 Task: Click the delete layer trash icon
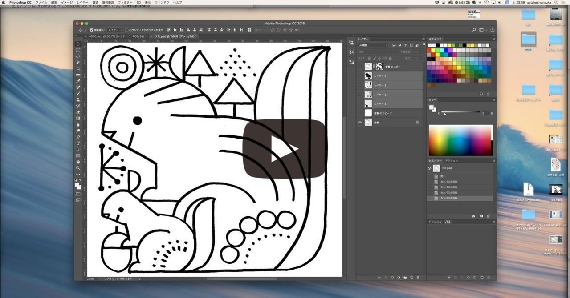coord(418,278)
